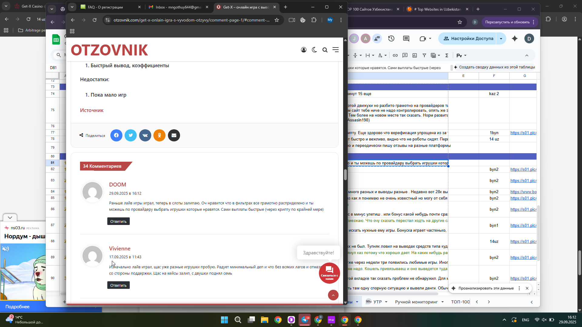This screenshot has height=327, width=582.
Task: Open the Gemini sparkle icon in Sheets
Action: (x=515, y=38)
